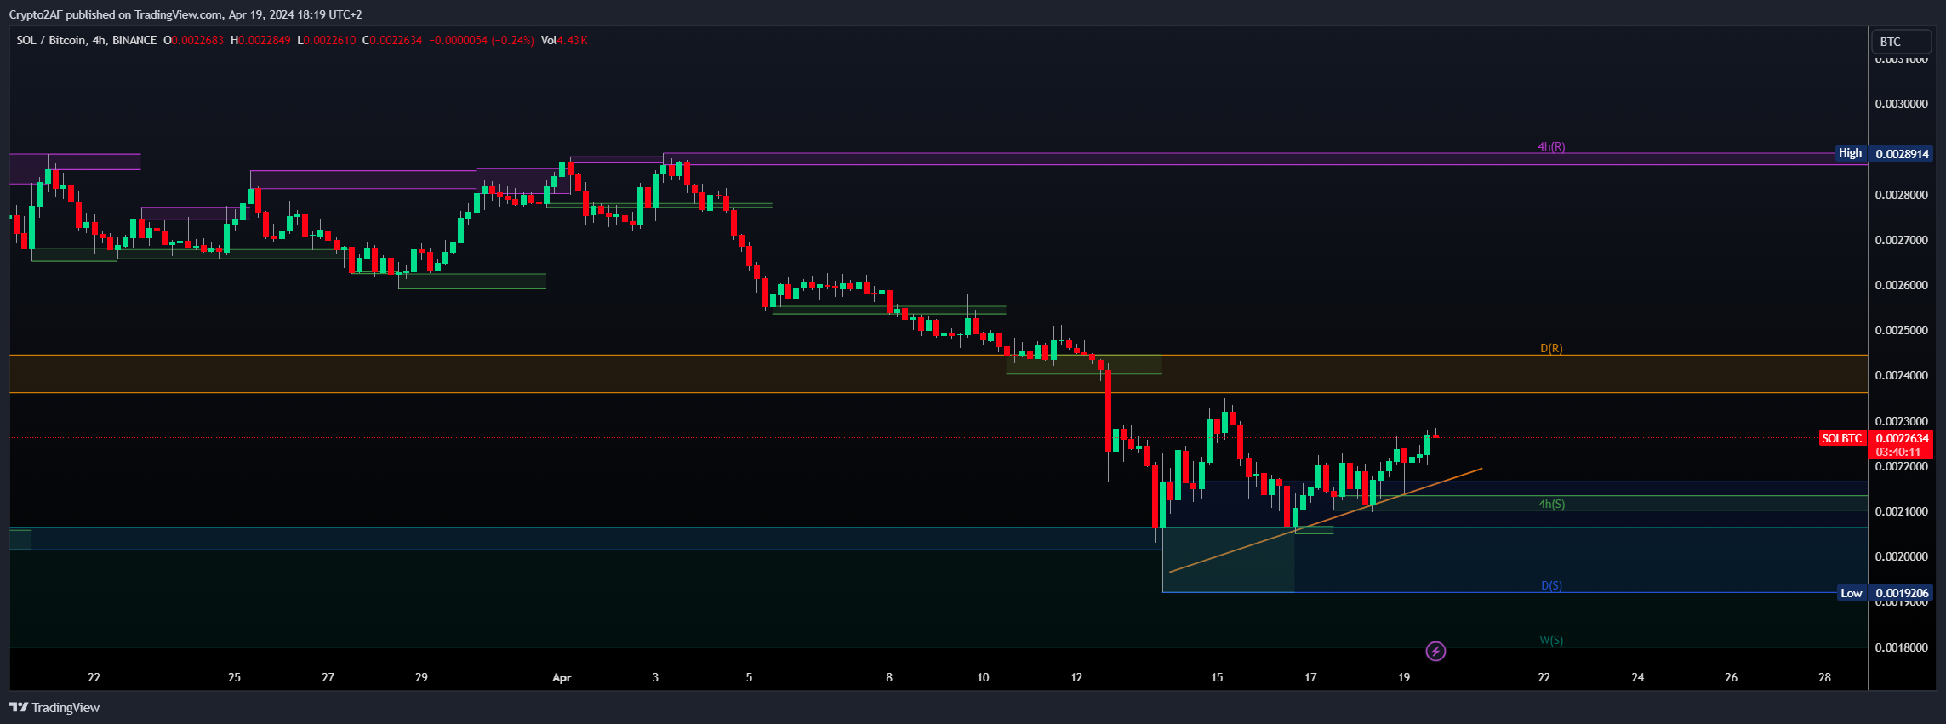
Task: Click the current price 0.0022634 label
Action: coord(1902,438)
